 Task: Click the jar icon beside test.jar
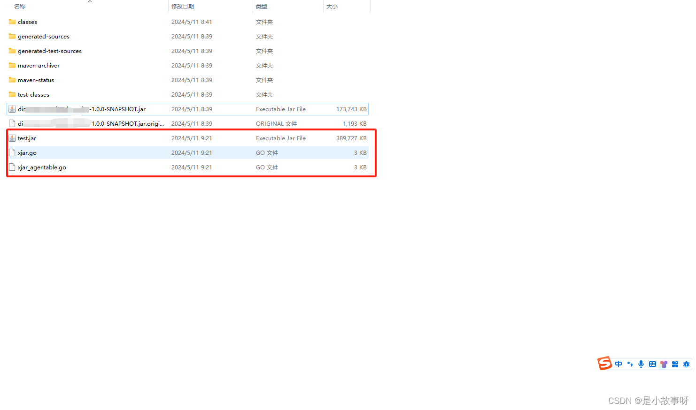click(x=12, y=138)
